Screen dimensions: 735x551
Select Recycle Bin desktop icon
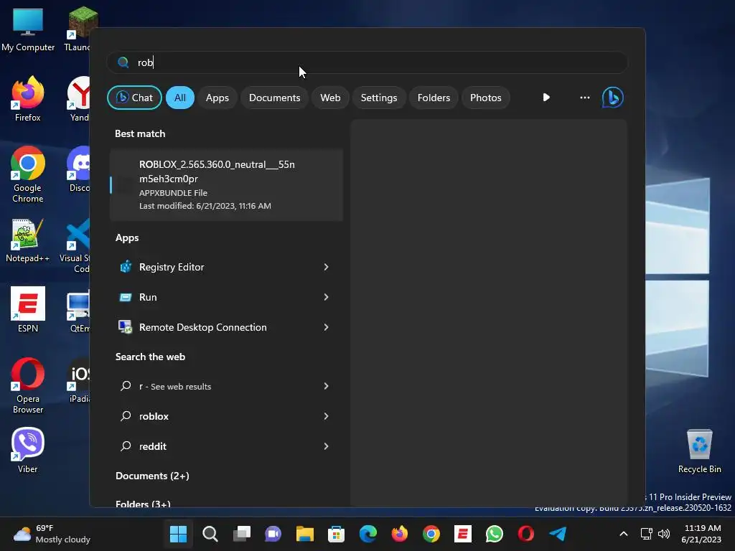[x=699, y=451]
